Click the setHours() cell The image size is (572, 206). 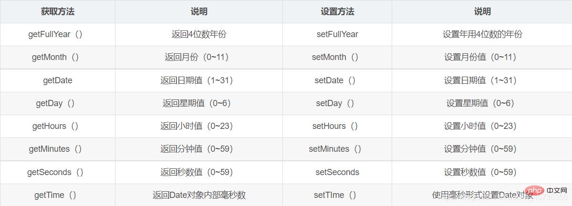(335, 126)
